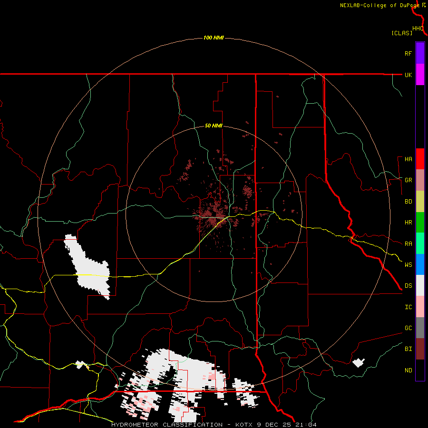This screenshot has height=428, width=428.
Task: Click the HHC product code label
Action: 418,29
